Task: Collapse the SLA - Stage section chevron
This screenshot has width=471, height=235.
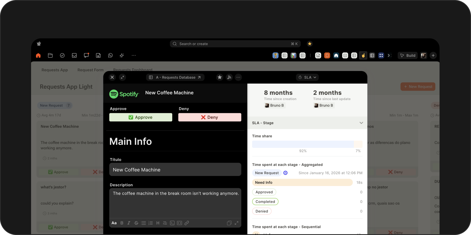Action: 361,123
